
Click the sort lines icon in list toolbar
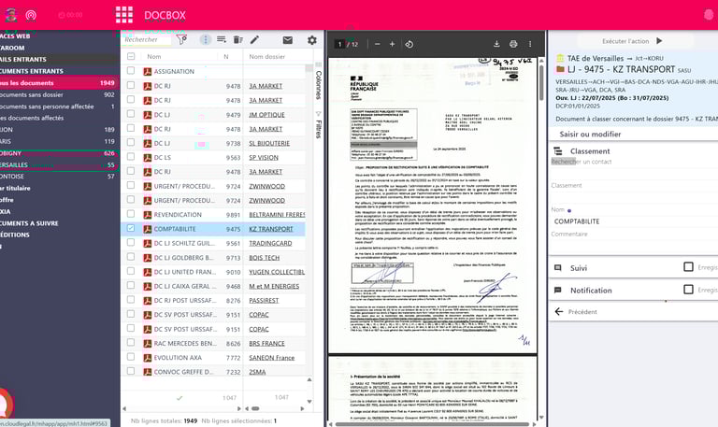(222, 40)
